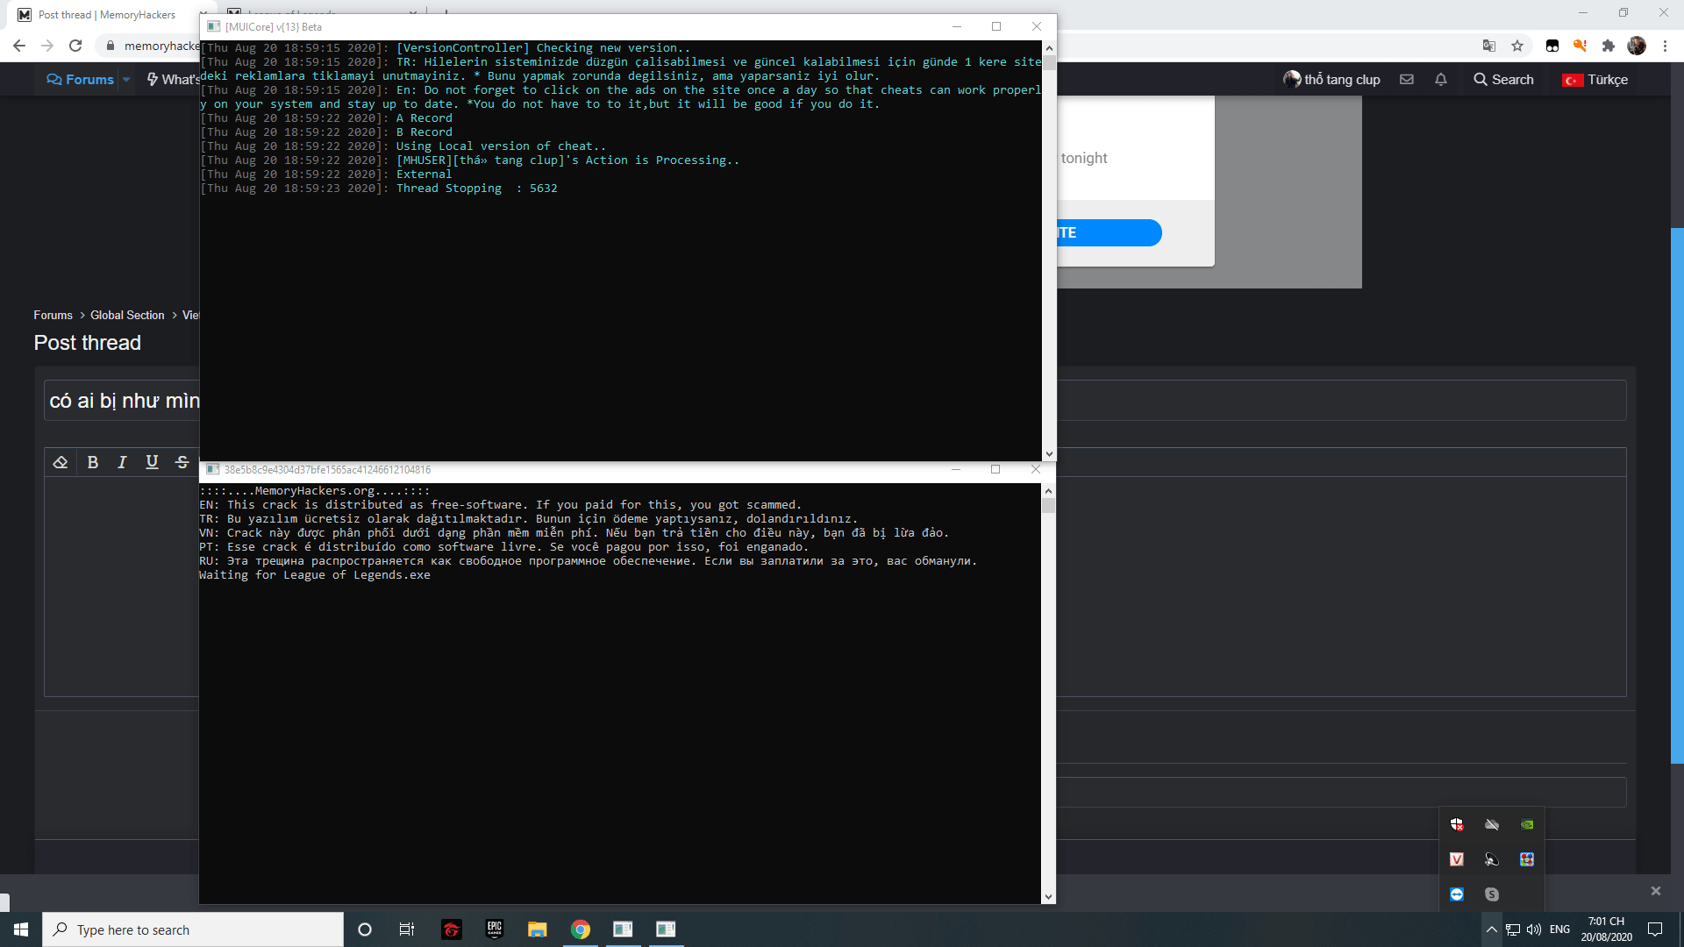
Task: Open the Chrome profile avatar
Action: click(1637, 46)
